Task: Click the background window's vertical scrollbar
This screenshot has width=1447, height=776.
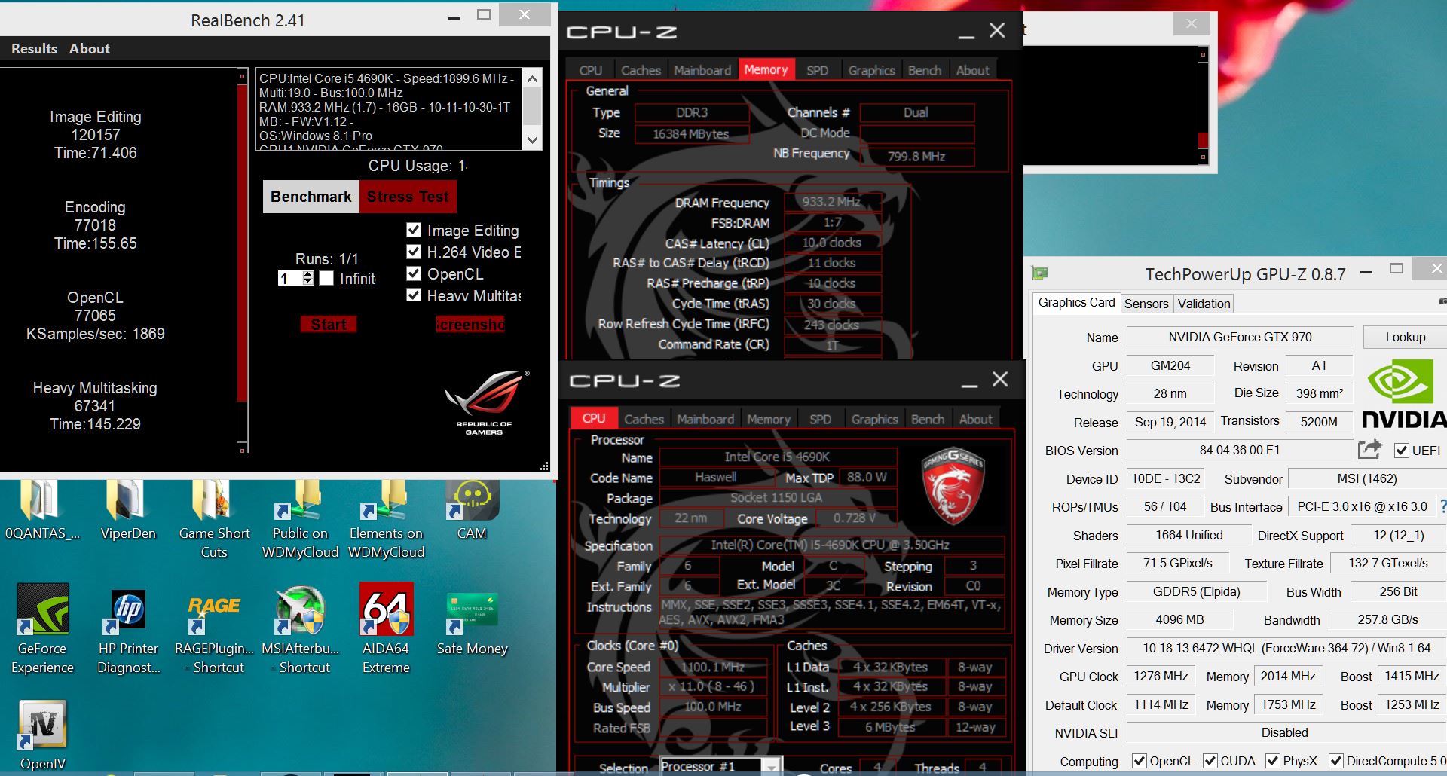Action: [x=1203, y=105]
